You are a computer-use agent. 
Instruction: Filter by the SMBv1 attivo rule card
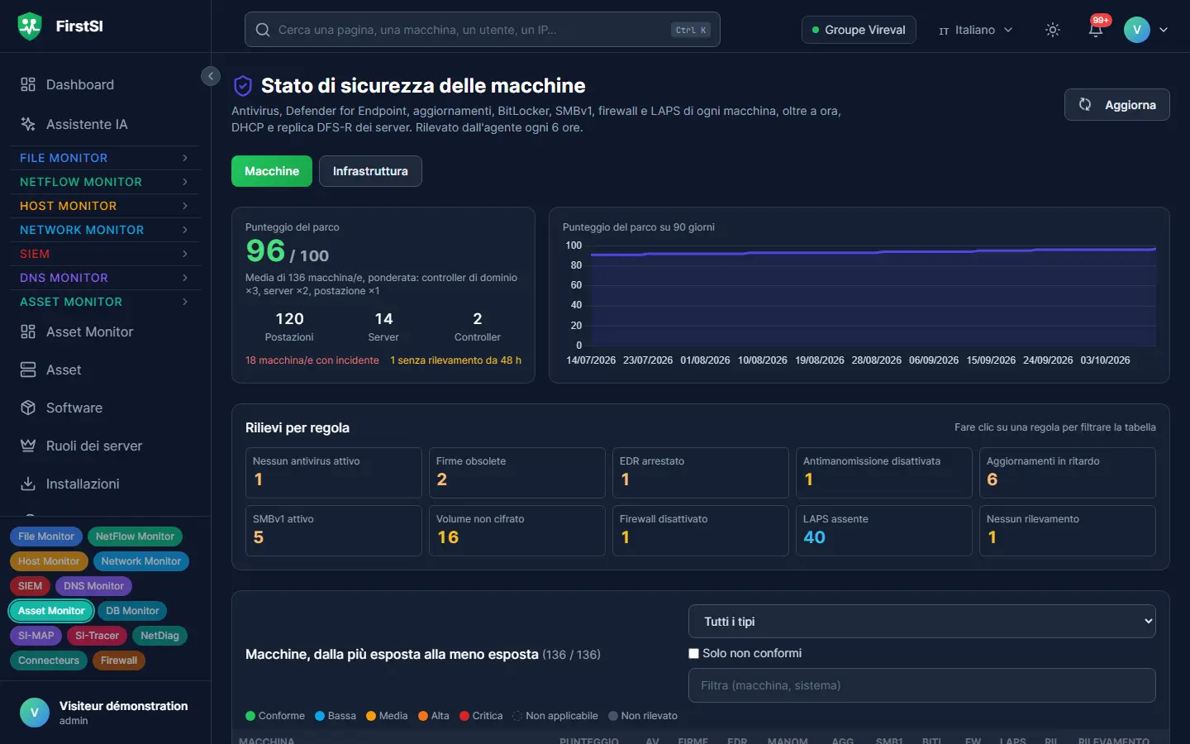click(x=333, y=531)
